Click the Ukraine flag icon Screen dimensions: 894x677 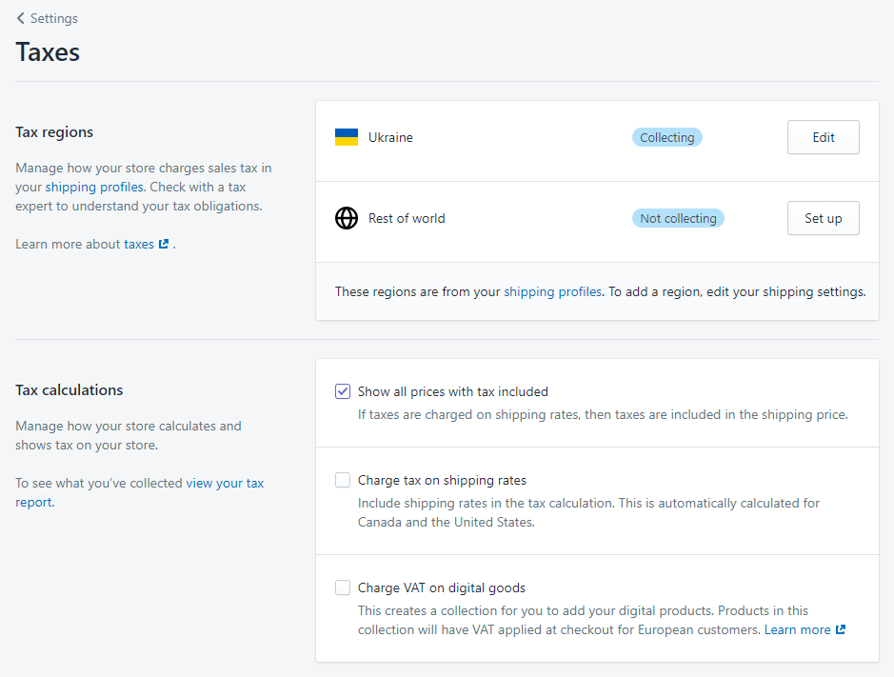[346, 137]
